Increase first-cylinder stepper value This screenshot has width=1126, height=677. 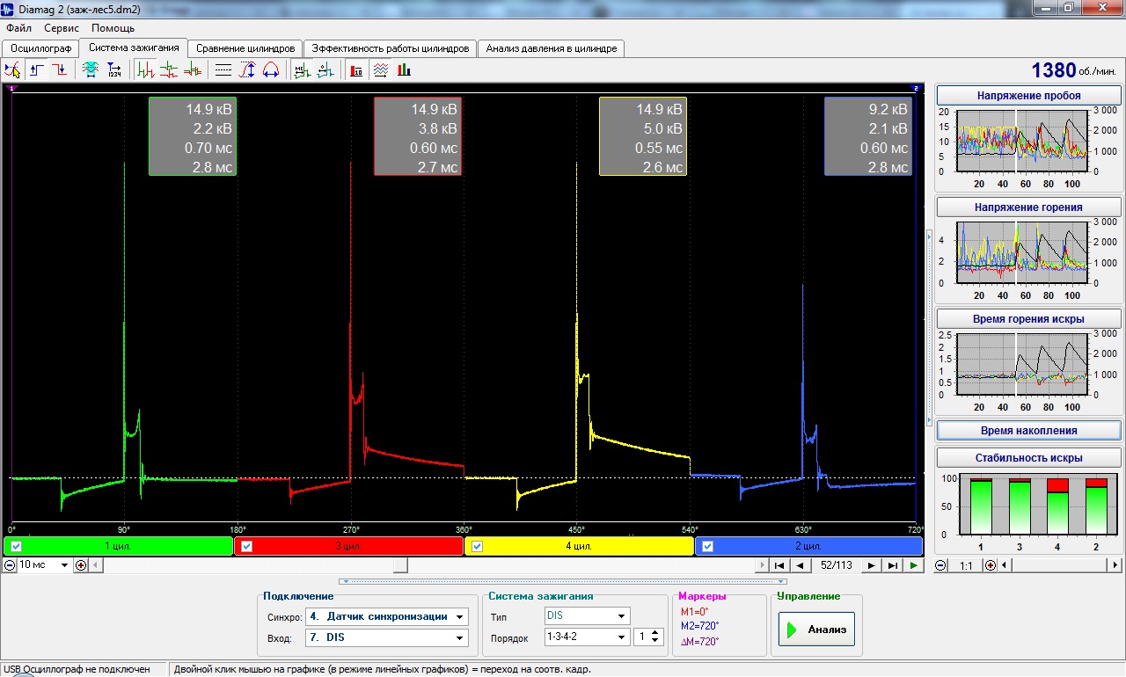point(656,632)
